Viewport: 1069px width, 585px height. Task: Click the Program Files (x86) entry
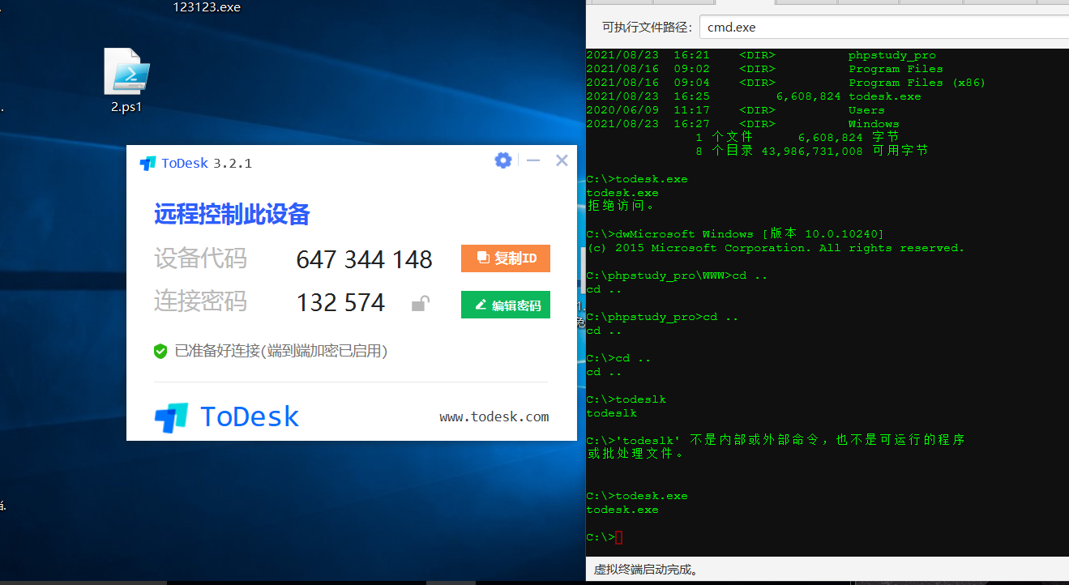click(x=917, y=83)
